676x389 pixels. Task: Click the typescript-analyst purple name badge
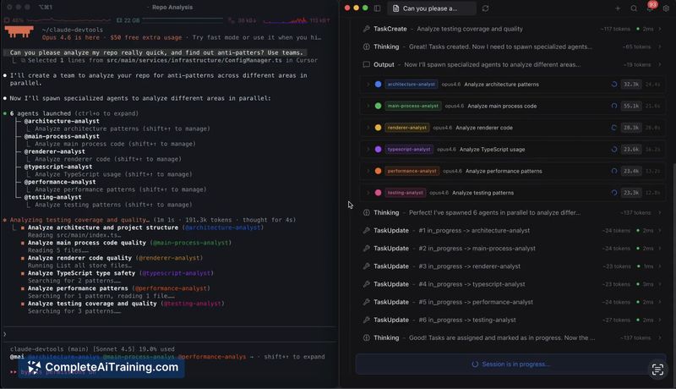click(409, 150)
